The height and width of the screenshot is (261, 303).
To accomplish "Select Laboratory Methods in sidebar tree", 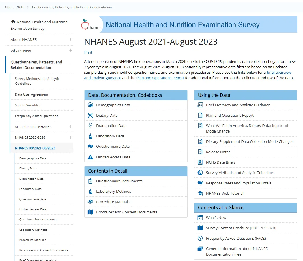I will coord(33,230).
